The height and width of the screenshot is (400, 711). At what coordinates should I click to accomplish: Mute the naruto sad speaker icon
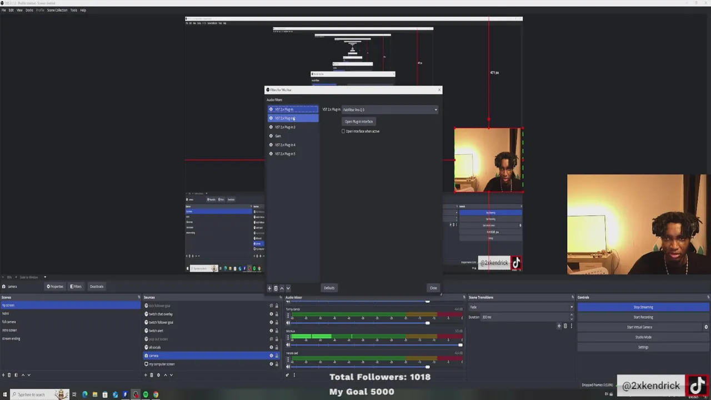coord(288,367)
